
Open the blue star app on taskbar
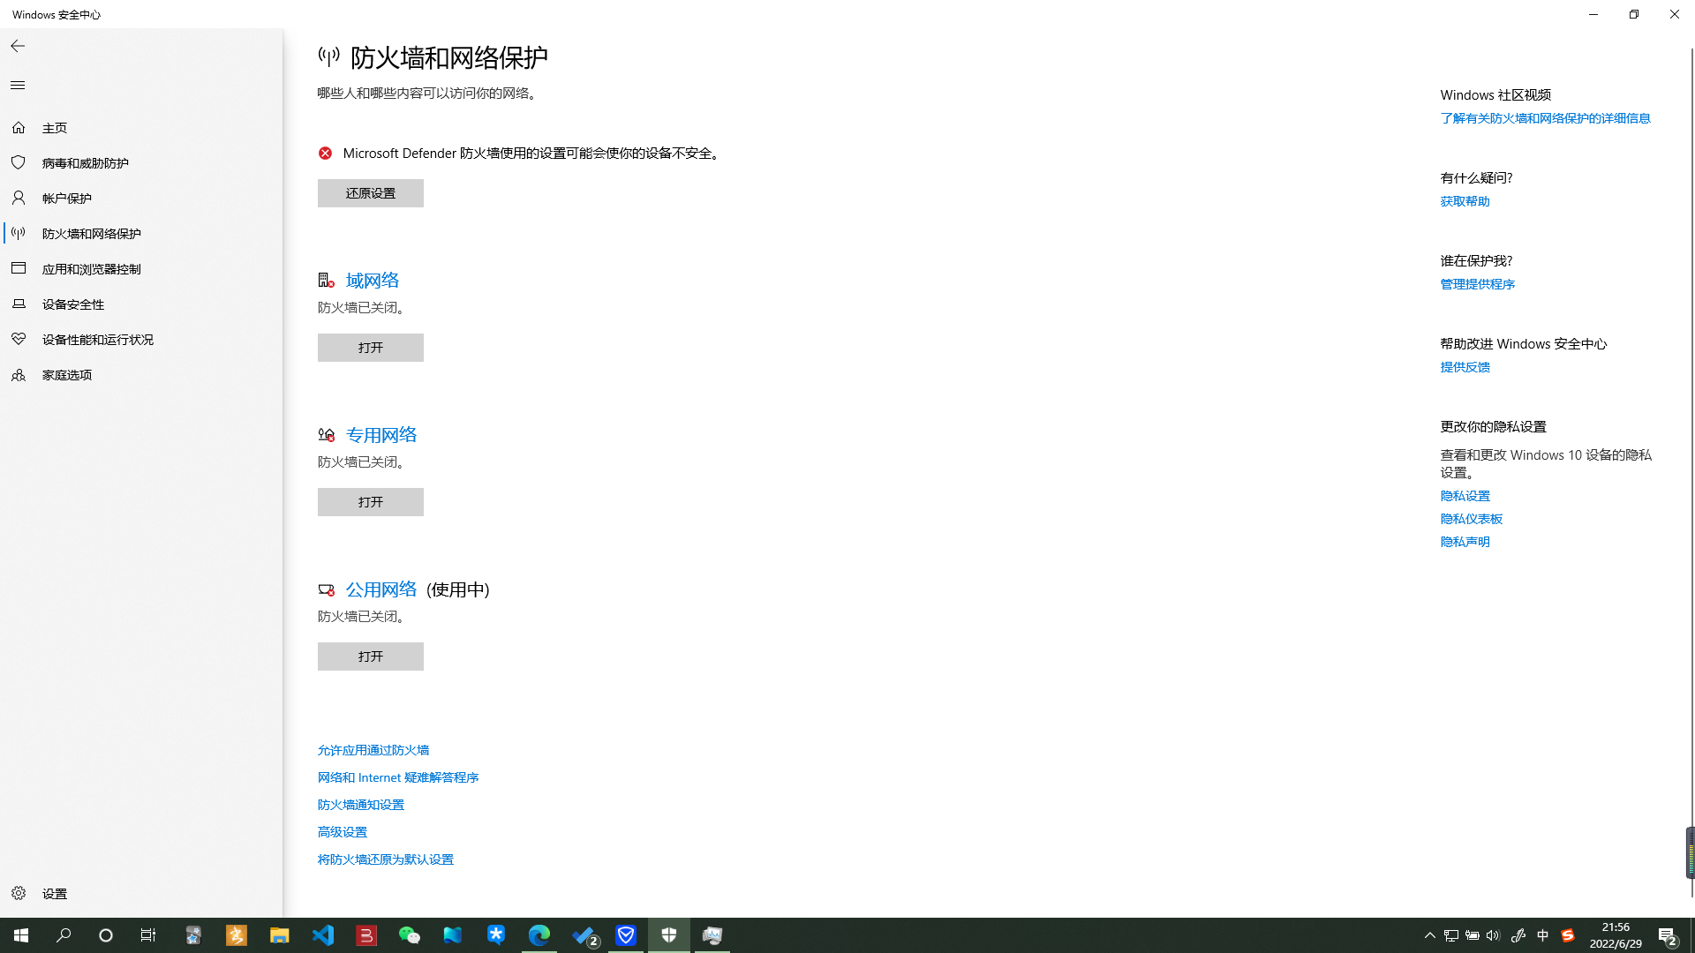496,935
